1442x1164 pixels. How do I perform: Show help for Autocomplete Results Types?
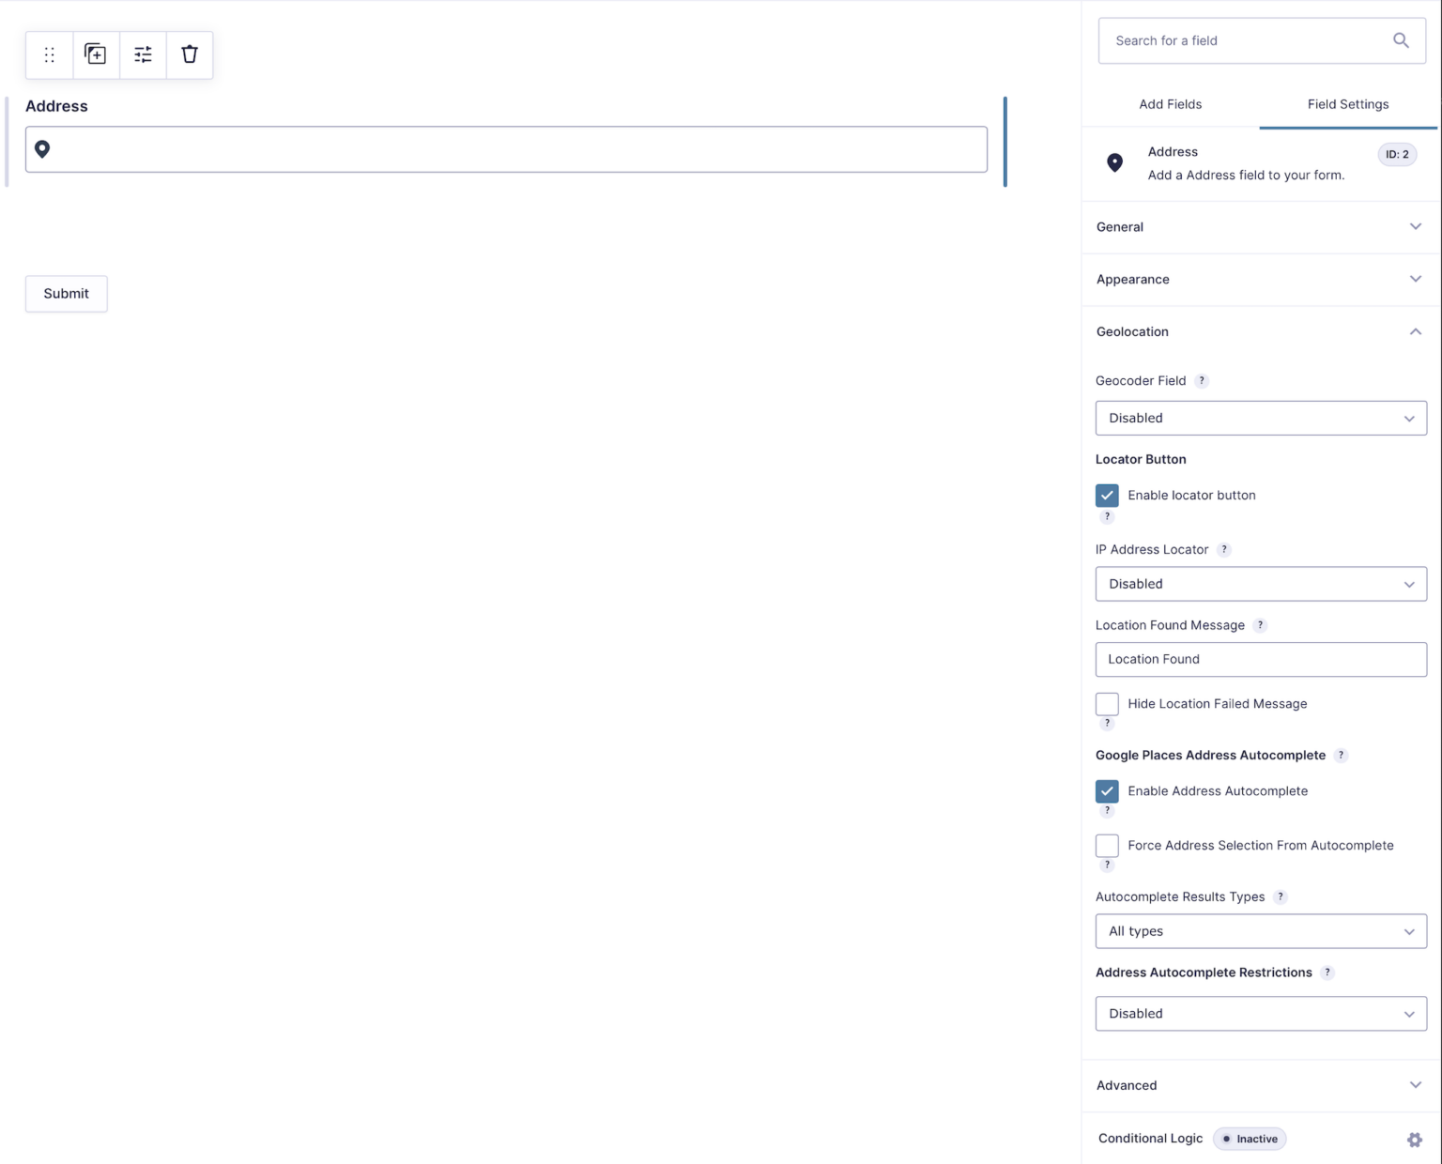pyautogui.click(x=1281, y=897)
